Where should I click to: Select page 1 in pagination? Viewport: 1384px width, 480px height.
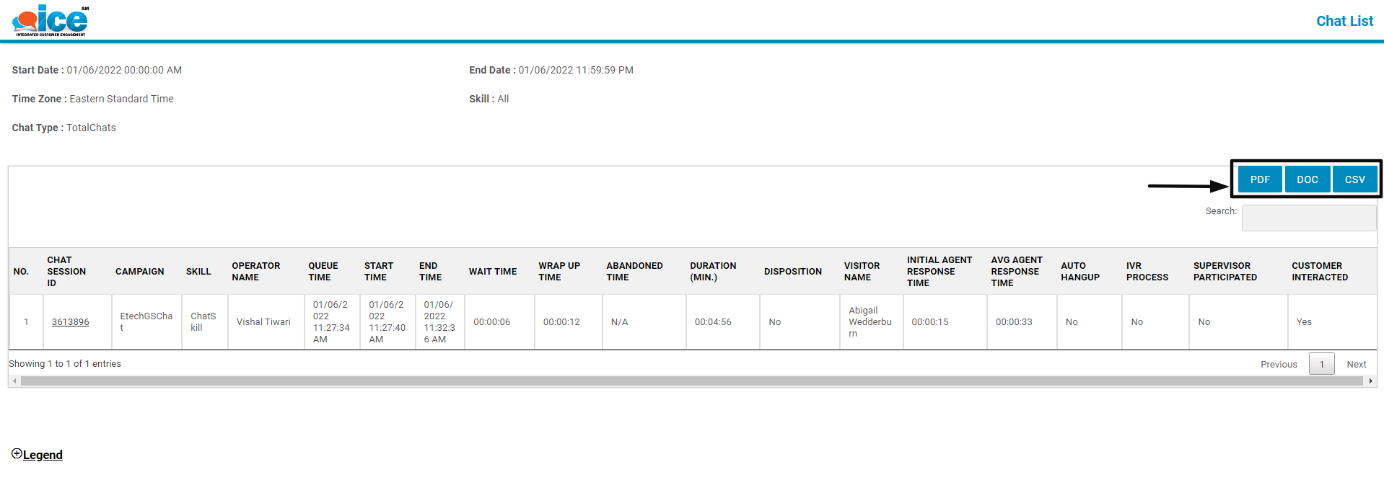(1321, 365)
